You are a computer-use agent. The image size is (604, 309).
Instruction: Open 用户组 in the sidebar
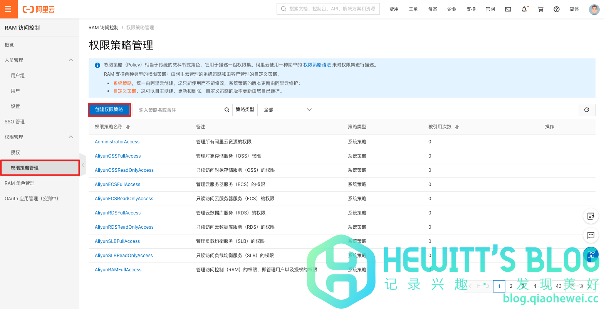(18, 76)
